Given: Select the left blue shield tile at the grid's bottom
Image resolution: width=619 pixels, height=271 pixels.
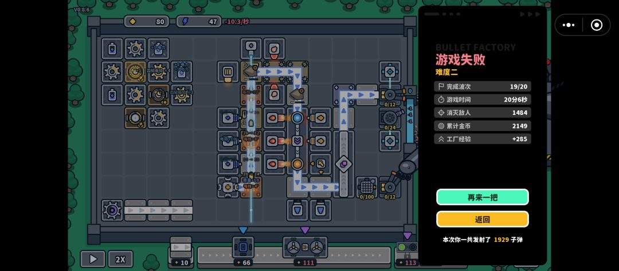Looking at the screenshot, I should pos(297,210).
